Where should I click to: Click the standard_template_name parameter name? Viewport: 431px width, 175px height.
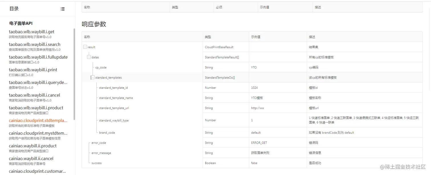tap(116, 98)
